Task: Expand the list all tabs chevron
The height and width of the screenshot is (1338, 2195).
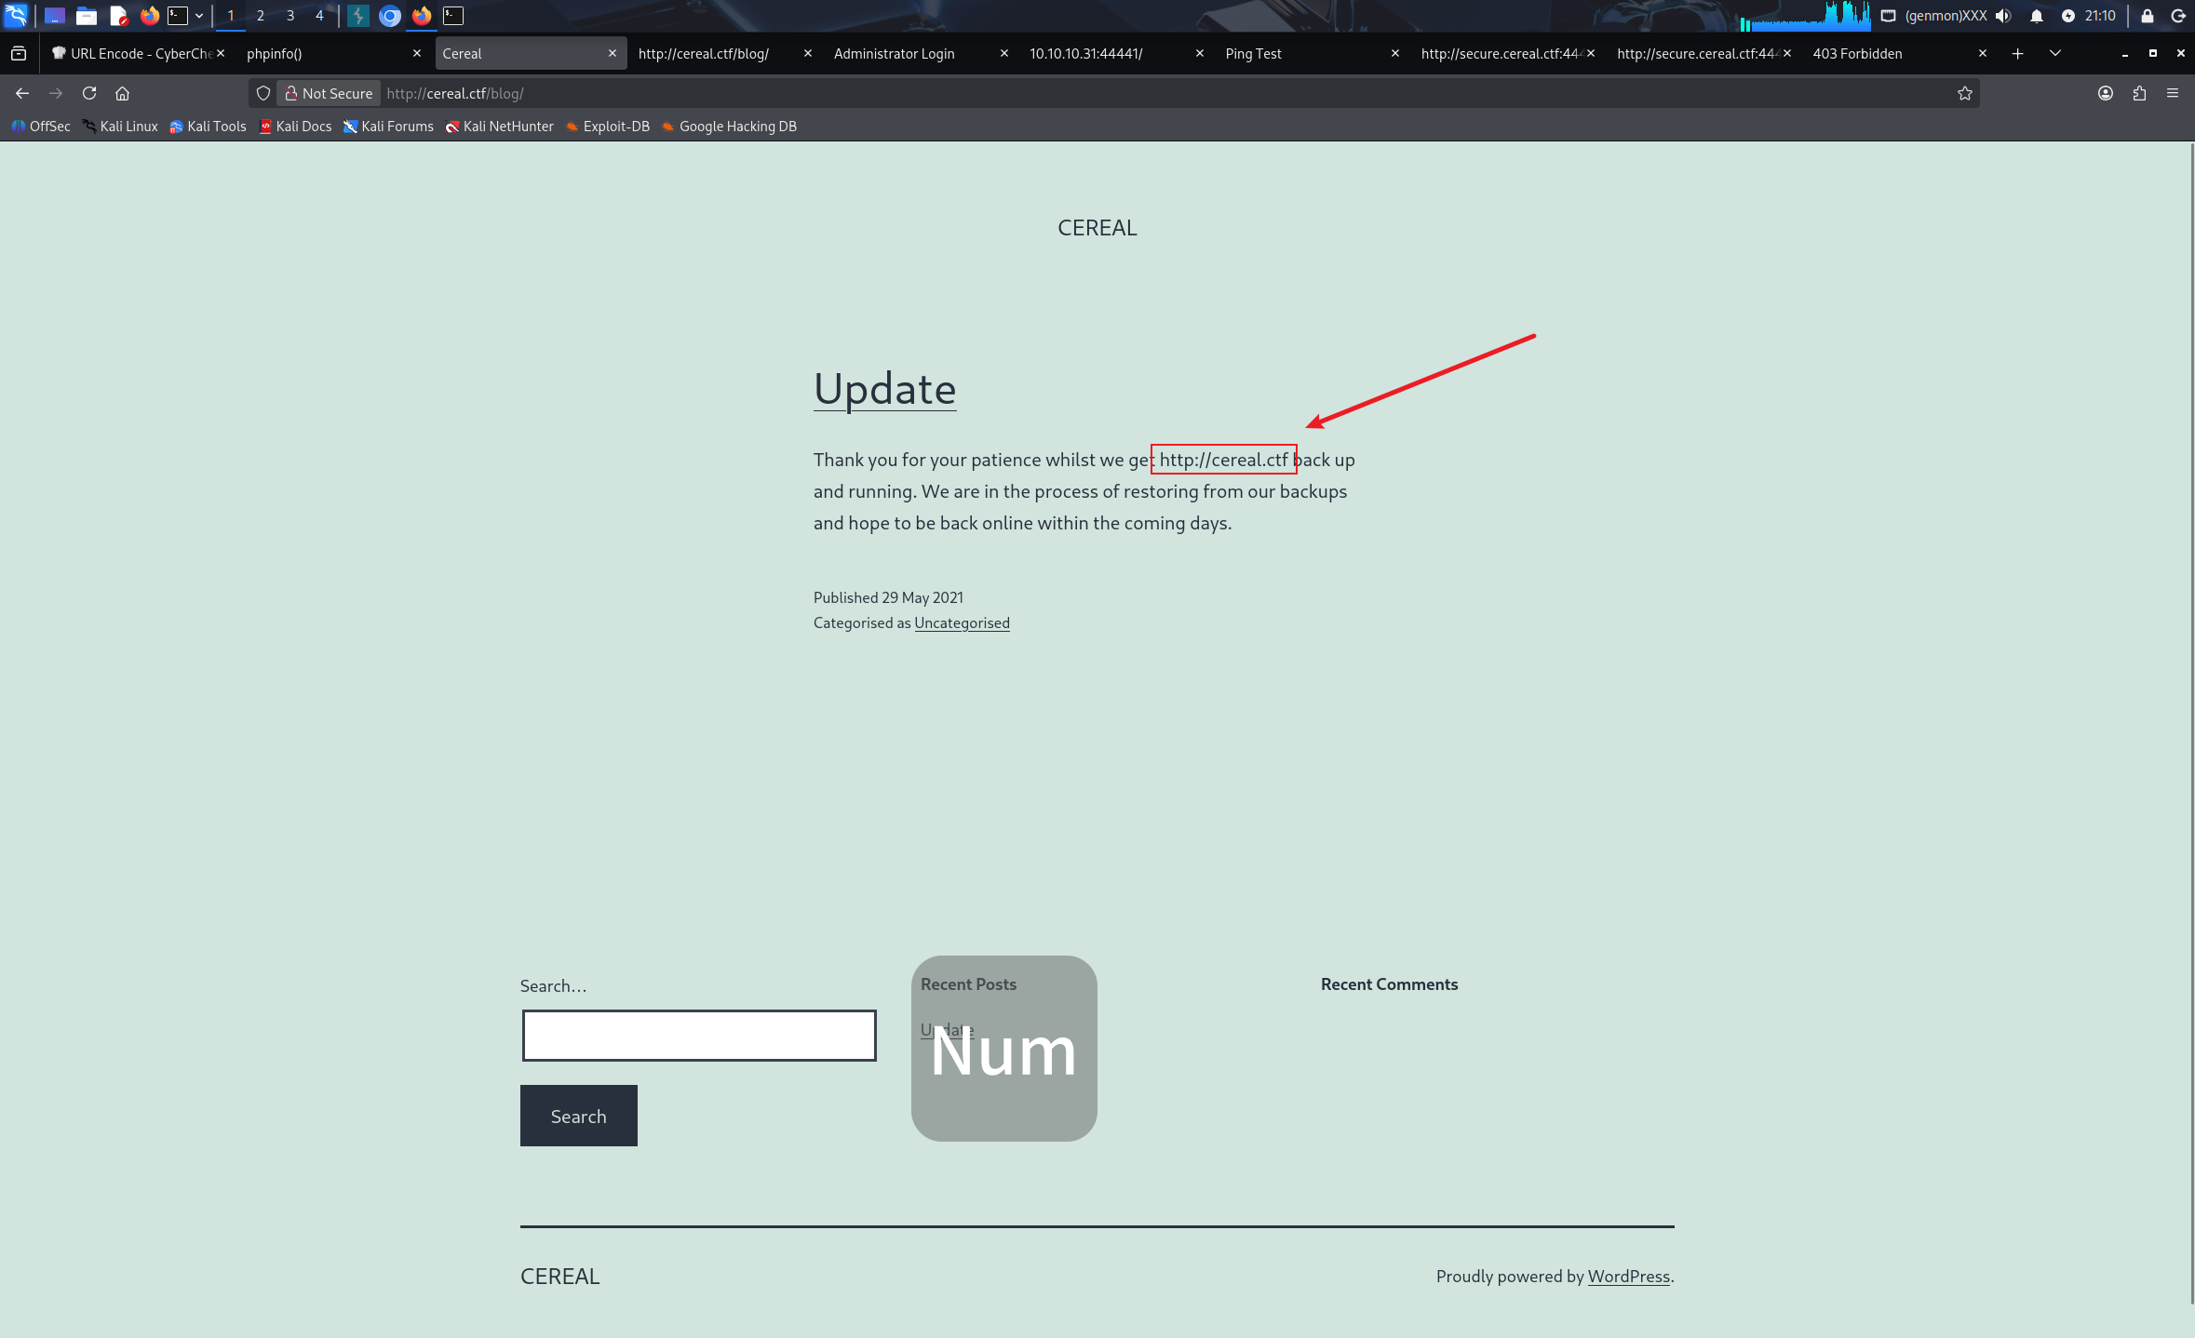Action: pos(2055,54)
